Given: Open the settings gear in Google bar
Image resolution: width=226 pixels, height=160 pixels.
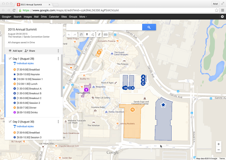Looking at the screenshot, I should (222, 17).
